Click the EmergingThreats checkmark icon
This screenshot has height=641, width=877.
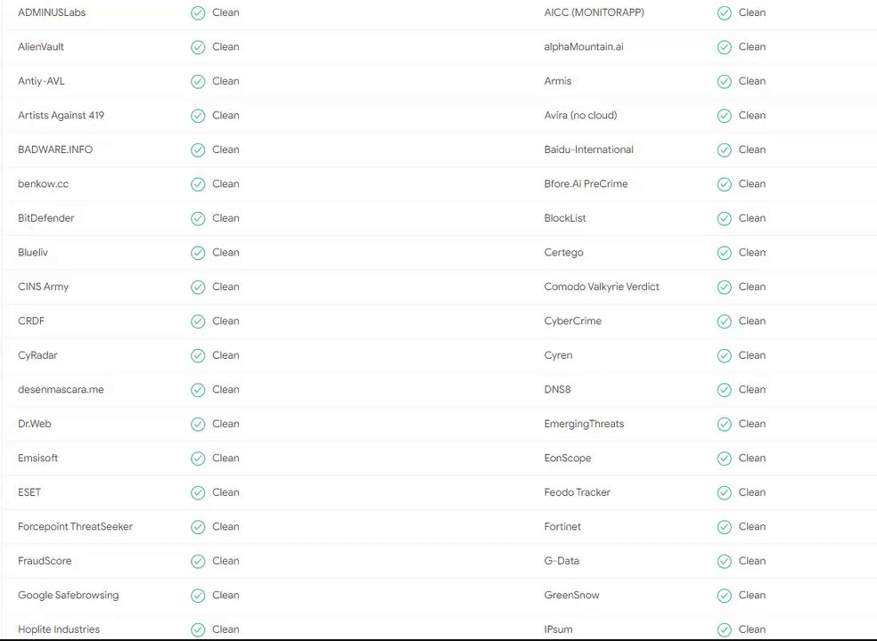(x=725, y=424)
